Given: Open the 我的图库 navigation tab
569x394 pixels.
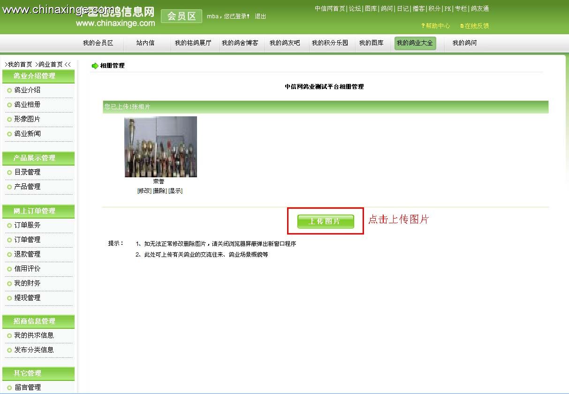Looking at the screenshot, I should (372, 43).
